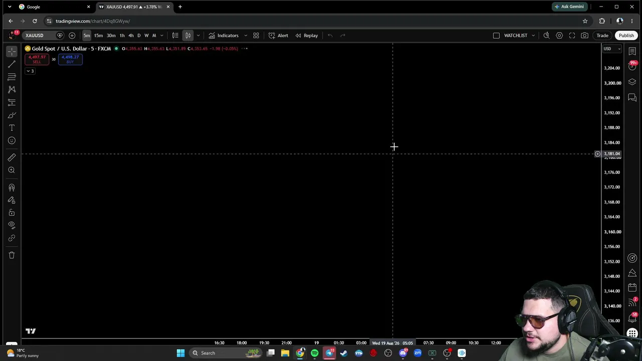
Task: Open the calendar panel in right sidebar
Action: [x=632, y=288]
